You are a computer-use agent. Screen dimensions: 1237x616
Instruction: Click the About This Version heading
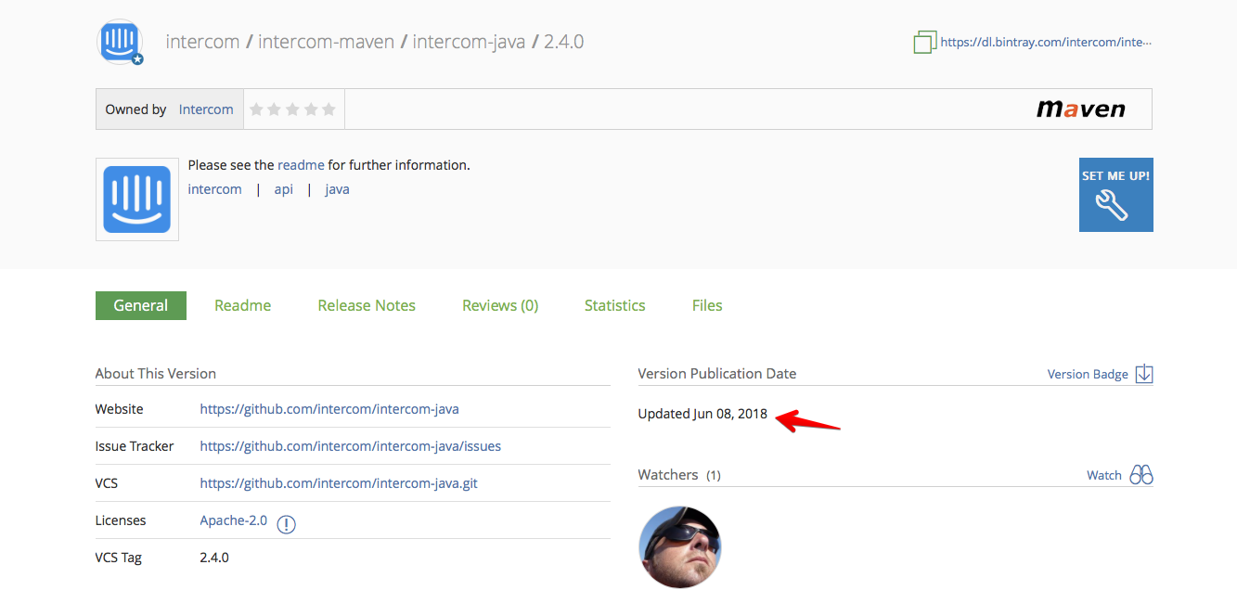pyautogui.click(x=156, y=374)
